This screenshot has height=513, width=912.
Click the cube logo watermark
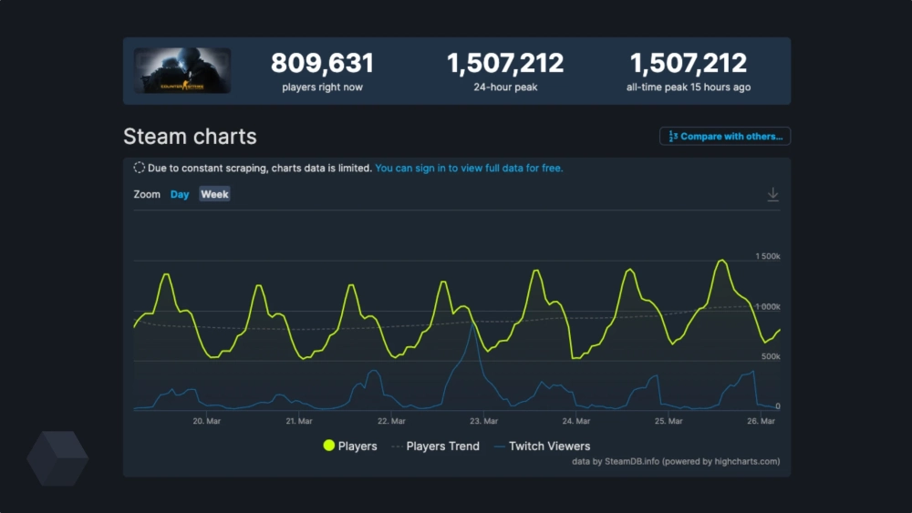57,458
